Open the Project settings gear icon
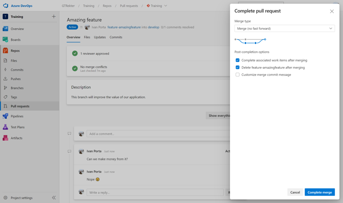343x203 pixels. click(6, 198)
